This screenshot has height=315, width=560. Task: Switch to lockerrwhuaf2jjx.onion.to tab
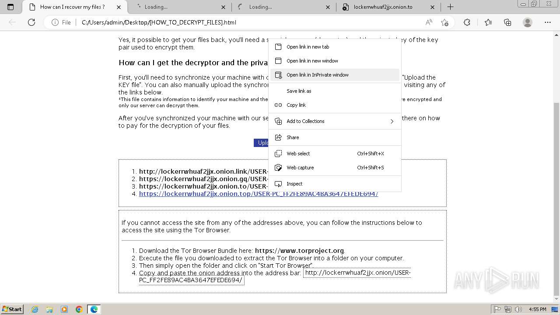point(388,7)
